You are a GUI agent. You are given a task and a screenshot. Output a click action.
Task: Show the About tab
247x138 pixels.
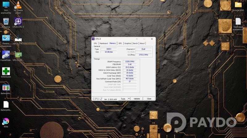click(142, 44)
